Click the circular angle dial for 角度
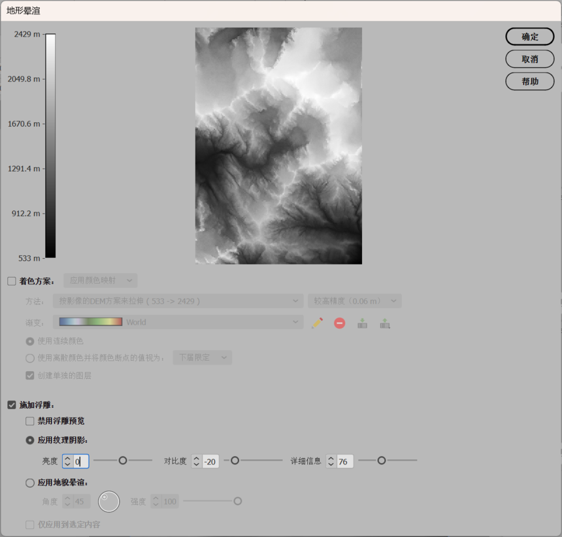 coord(109,501)
